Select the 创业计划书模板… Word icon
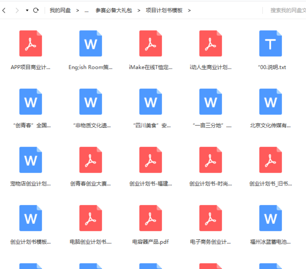The width and height of the screenshot is (306, 269). [x=31, y=218]
